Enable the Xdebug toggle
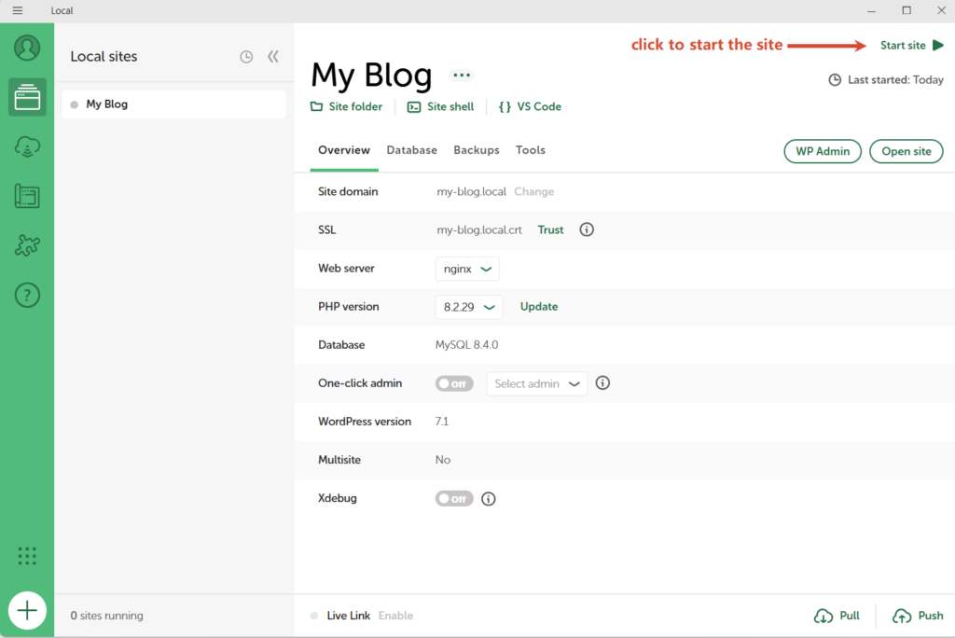This screenshot has height=638, width=955. (454, 498)
